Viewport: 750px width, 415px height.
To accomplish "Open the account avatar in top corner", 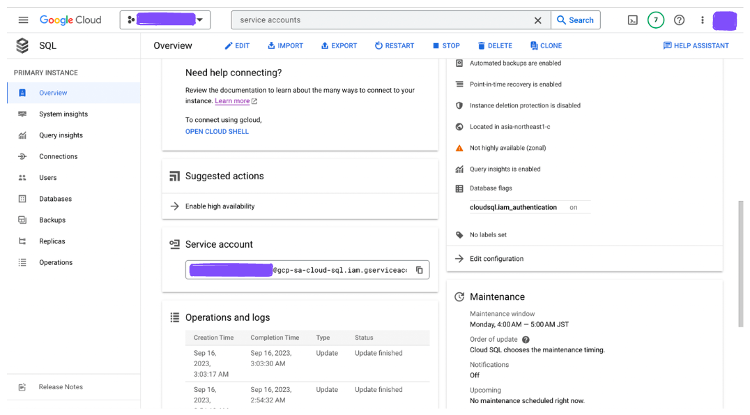I will 725,21.
